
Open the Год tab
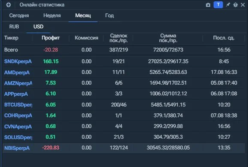[110, 15]
